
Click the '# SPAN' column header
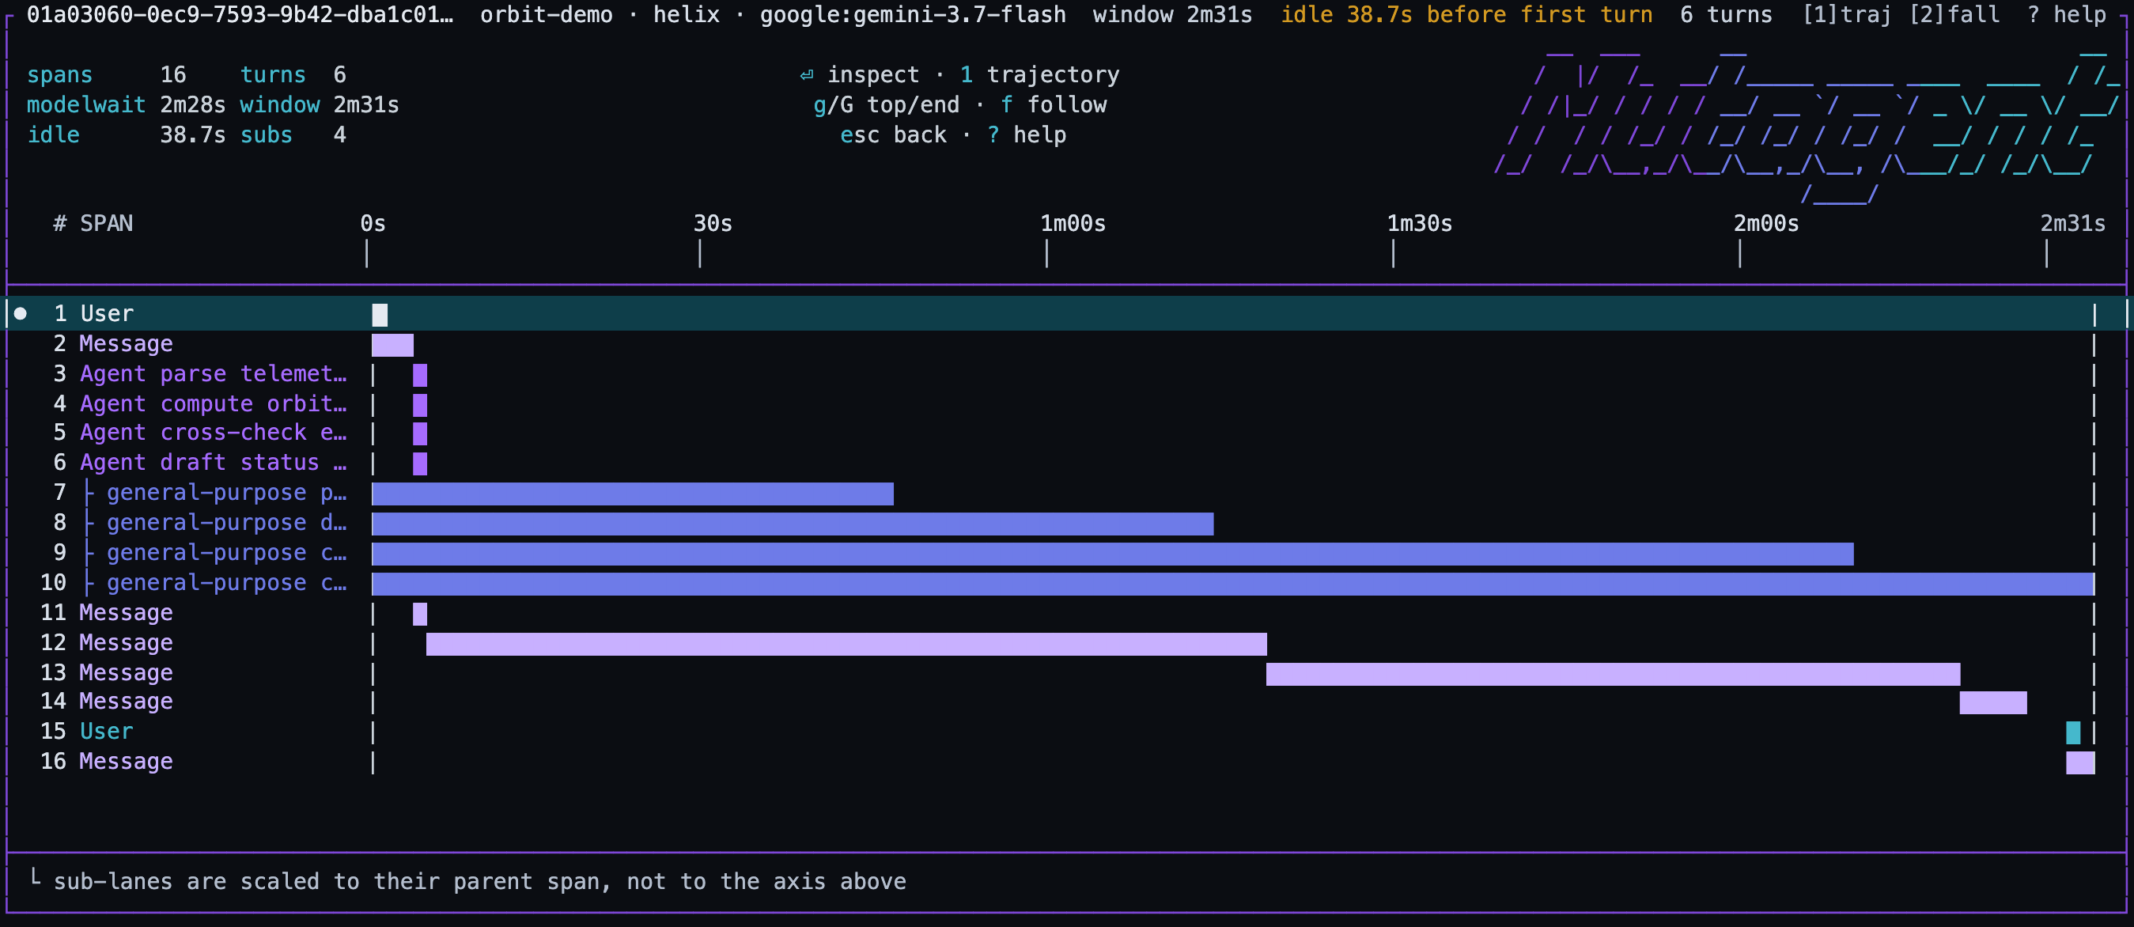(x=93, y=224)
